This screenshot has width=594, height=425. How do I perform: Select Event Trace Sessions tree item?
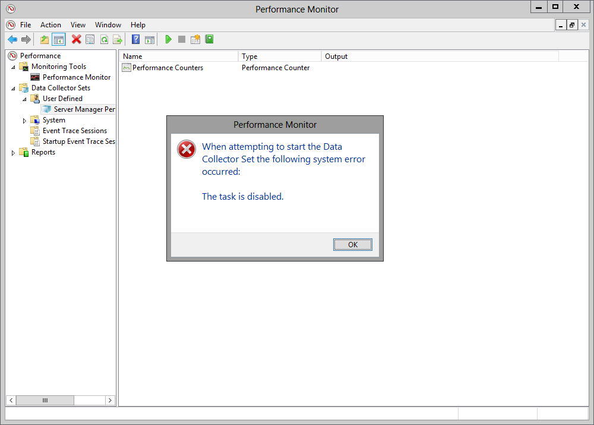tap(75, 130)
